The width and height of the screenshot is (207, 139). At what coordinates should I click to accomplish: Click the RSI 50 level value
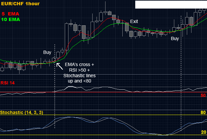click(203, 95)
